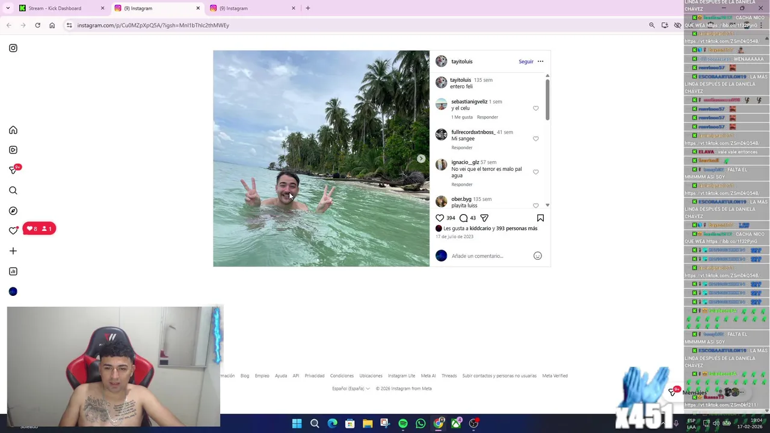
Task: Reply to sebastianigveliz comment
Action: (487, 117)
